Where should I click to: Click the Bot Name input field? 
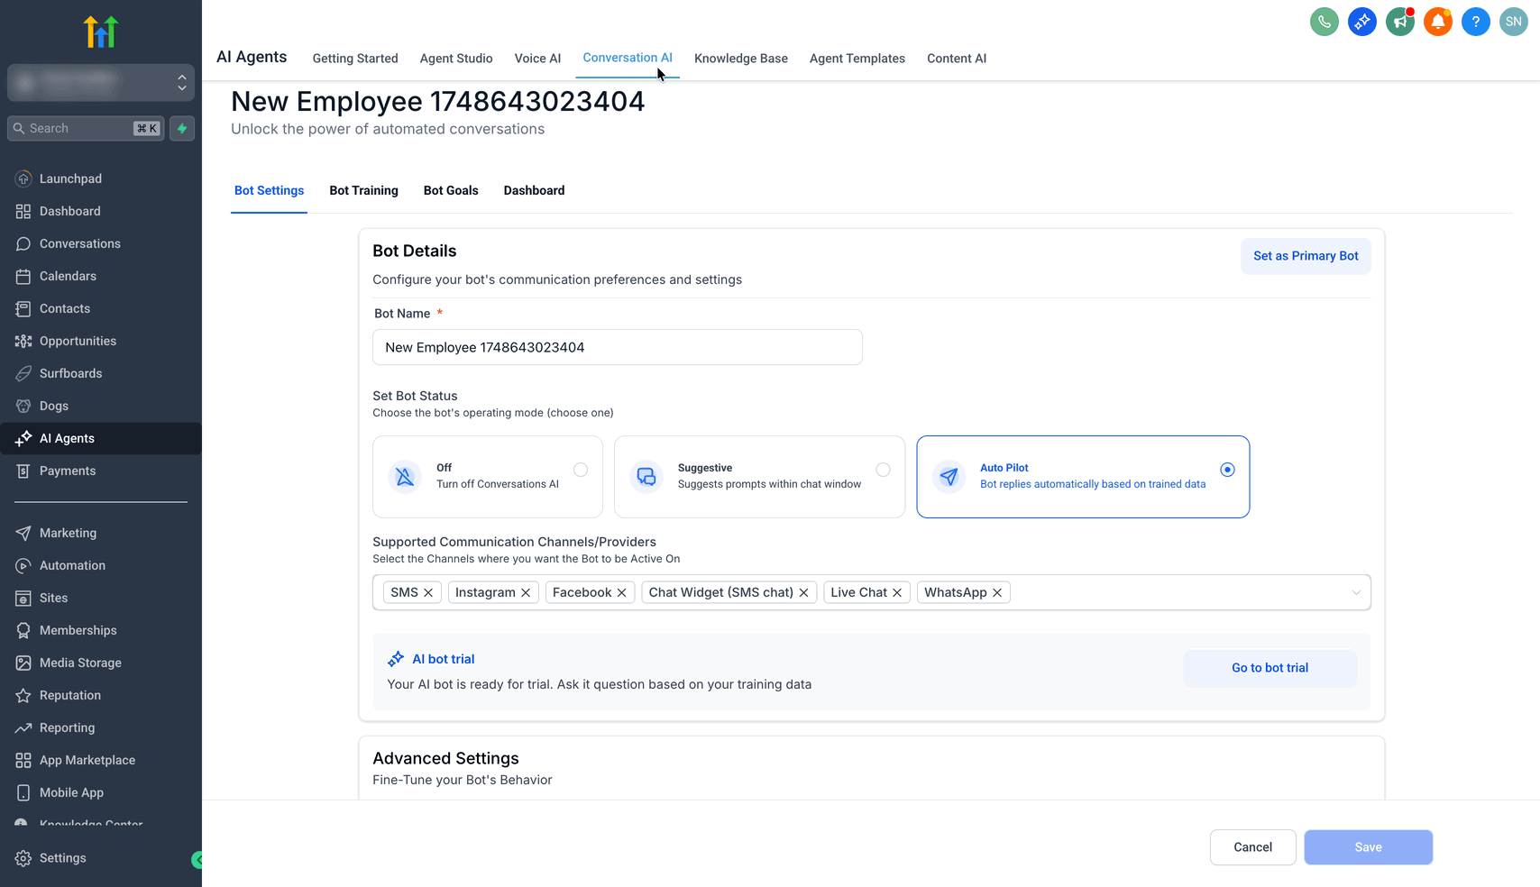pyautogui.click(x=618, y=347)
